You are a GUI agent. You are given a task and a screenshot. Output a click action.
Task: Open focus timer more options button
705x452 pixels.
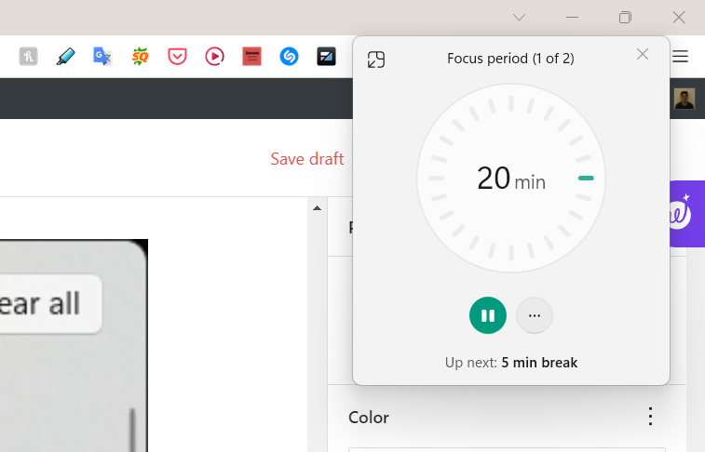tap(535, 315)
